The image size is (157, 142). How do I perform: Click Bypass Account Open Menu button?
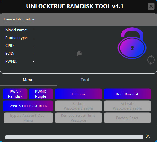point(28,118)
